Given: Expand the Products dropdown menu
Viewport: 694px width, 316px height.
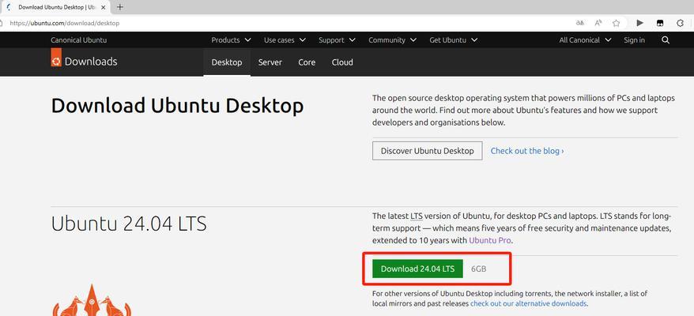Looking at the screenshot, I should click(x=231, y=39).
